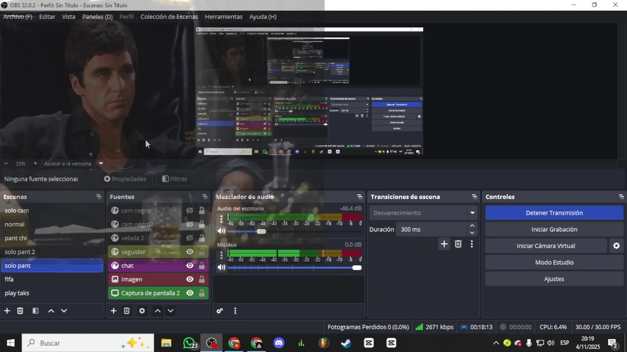This screenshot has height=352, width=627.
Task: Open Steam from the Windows taskbar
Action: tap(346, 343)
